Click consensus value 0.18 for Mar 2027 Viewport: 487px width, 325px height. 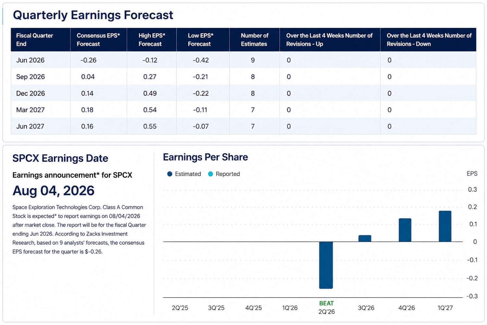tap(87, 110)
